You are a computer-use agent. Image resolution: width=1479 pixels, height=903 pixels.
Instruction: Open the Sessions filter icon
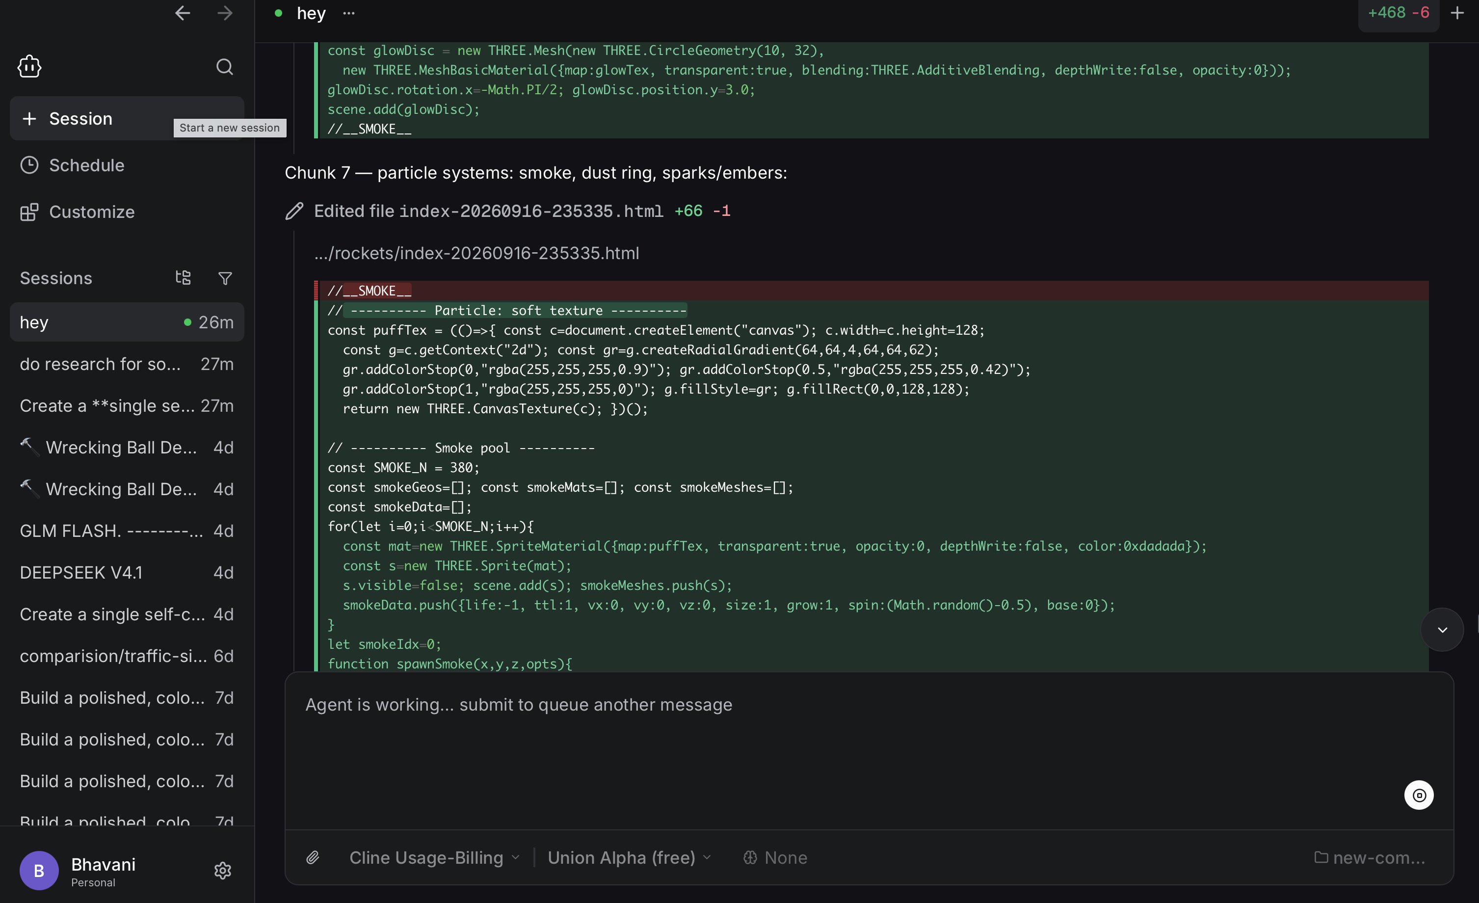(225, 278)
